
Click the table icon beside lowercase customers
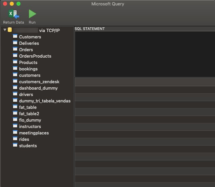pos(15,74)
